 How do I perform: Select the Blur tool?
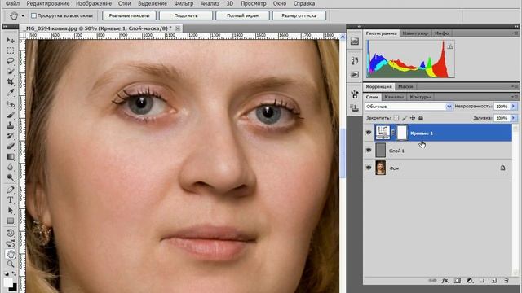11,167
